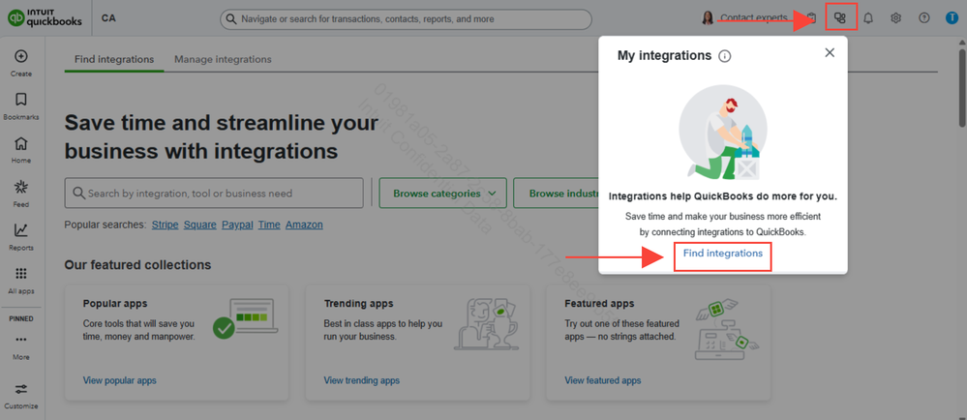
Task: Focus the top Navigate or search bar
Action: [406, 19]
